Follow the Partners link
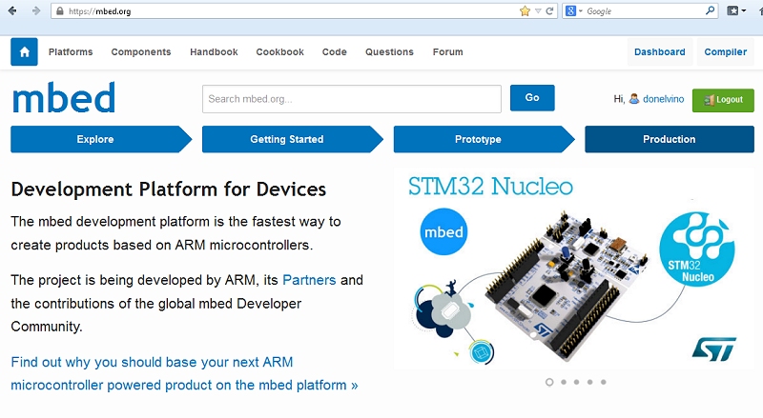The image size is (763, 418). pyautogui.click(x=309, y=280)
